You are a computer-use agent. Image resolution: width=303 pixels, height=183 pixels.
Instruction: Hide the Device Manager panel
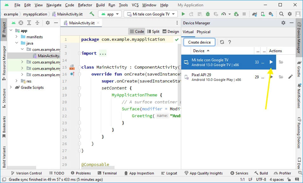point(292,23)
